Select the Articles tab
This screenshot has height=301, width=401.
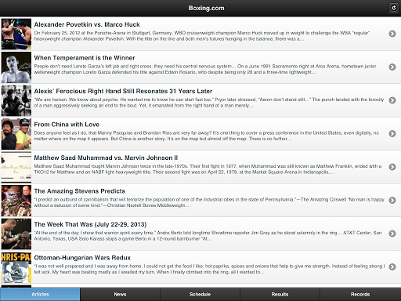click(x=40, y=294)
